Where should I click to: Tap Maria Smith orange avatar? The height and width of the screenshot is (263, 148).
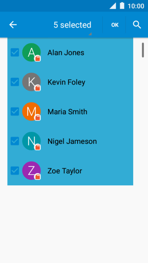31,111
